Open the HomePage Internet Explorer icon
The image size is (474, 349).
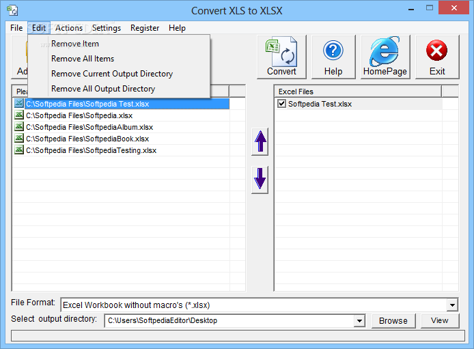385,51
